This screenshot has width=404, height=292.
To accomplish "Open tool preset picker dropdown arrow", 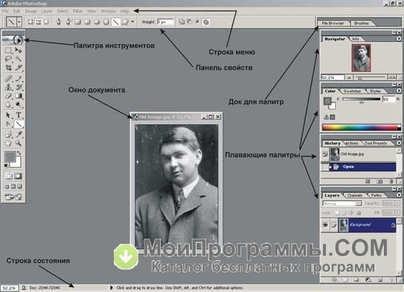I will tap(20, 22).
